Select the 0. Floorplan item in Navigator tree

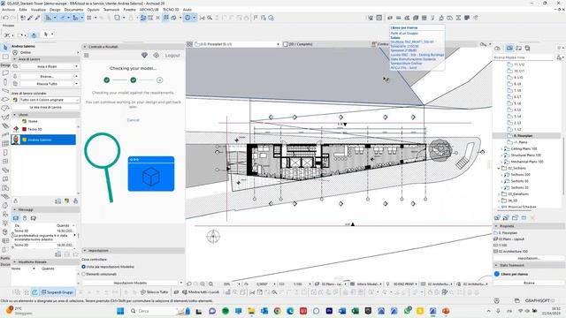click(523, 136)
